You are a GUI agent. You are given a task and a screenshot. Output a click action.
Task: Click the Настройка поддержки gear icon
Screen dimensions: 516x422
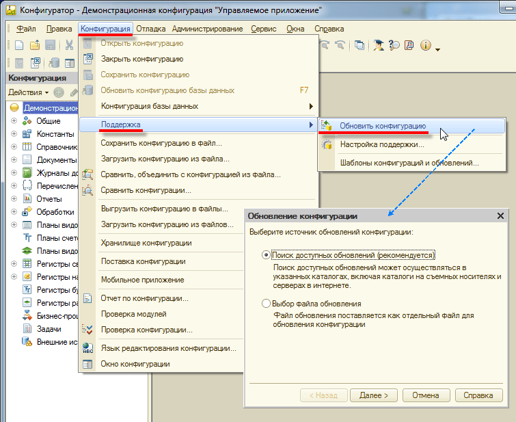pos(327,144)
